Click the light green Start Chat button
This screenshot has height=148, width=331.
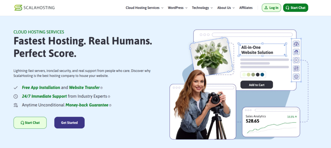pyautogui.click(x=30, y=123)
